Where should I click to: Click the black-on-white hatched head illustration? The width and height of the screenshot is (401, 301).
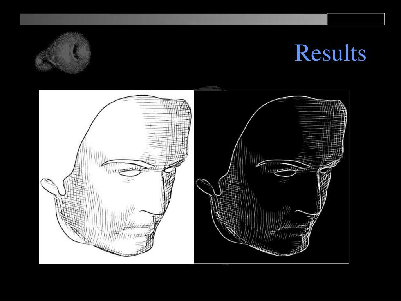pos(116,177)
